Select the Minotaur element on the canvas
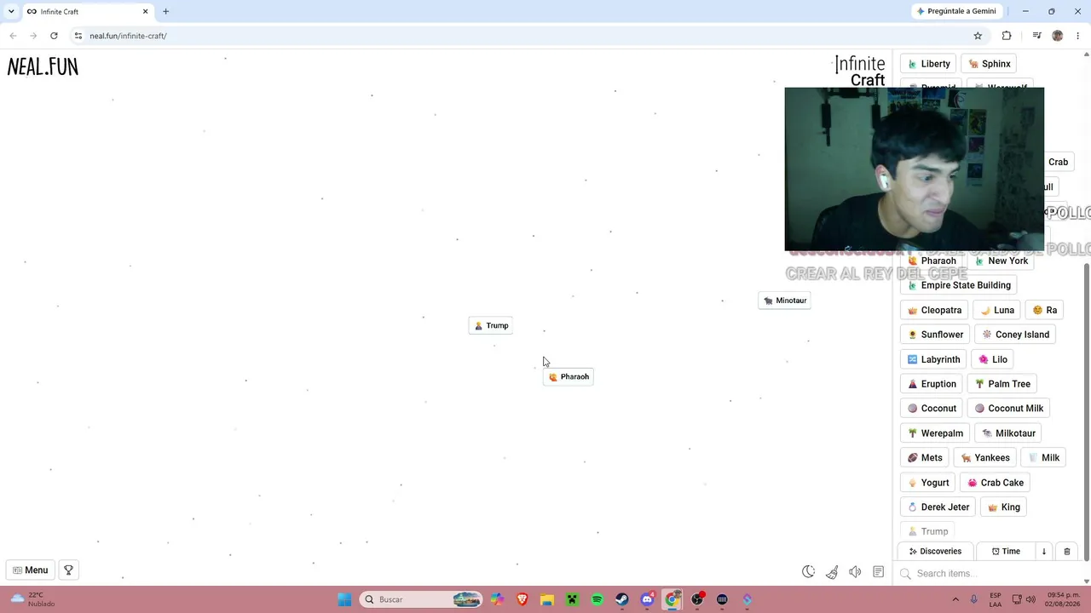 (x=784, y=301)
